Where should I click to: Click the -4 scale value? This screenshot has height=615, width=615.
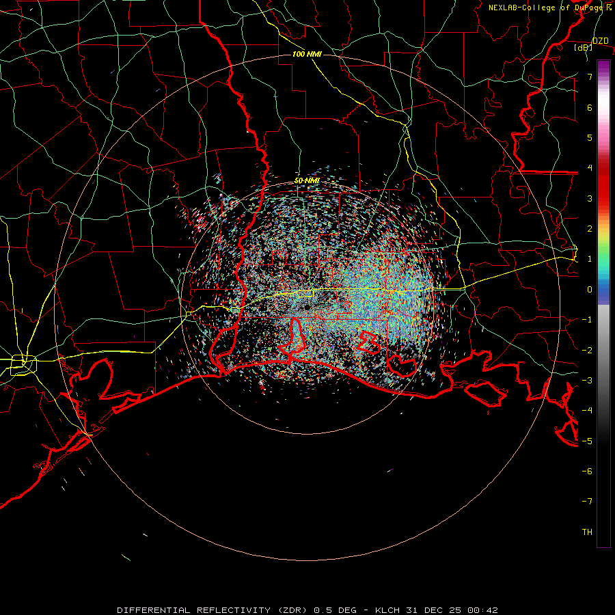click(x=587, y=411)
